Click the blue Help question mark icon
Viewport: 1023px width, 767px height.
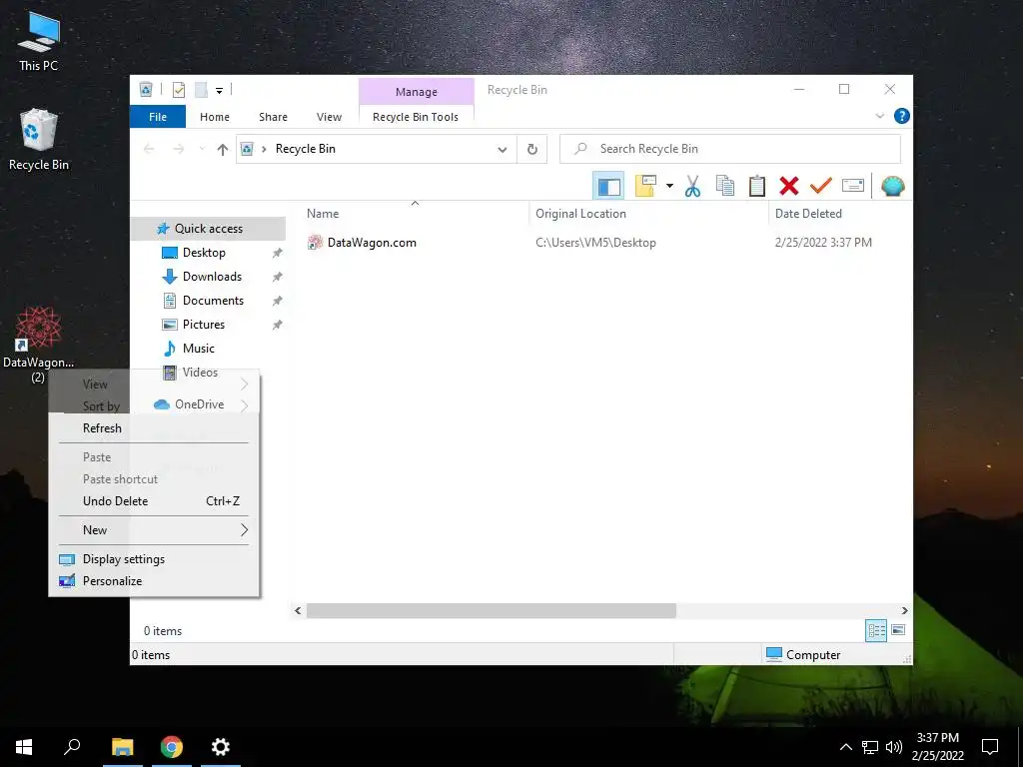pos(902,116)
